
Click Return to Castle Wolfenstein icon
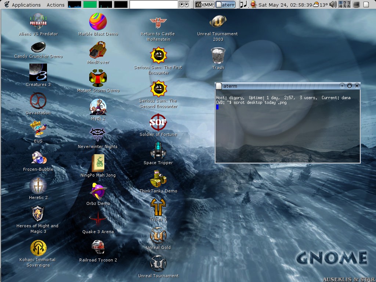tap(158, 23)
